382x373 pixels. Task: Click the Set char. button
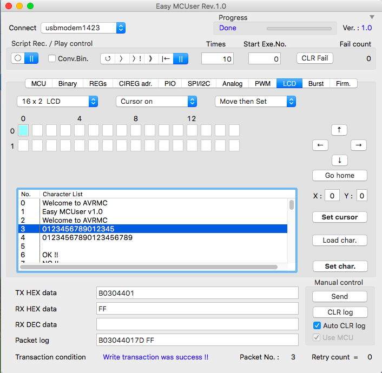[x=340, y=266]
